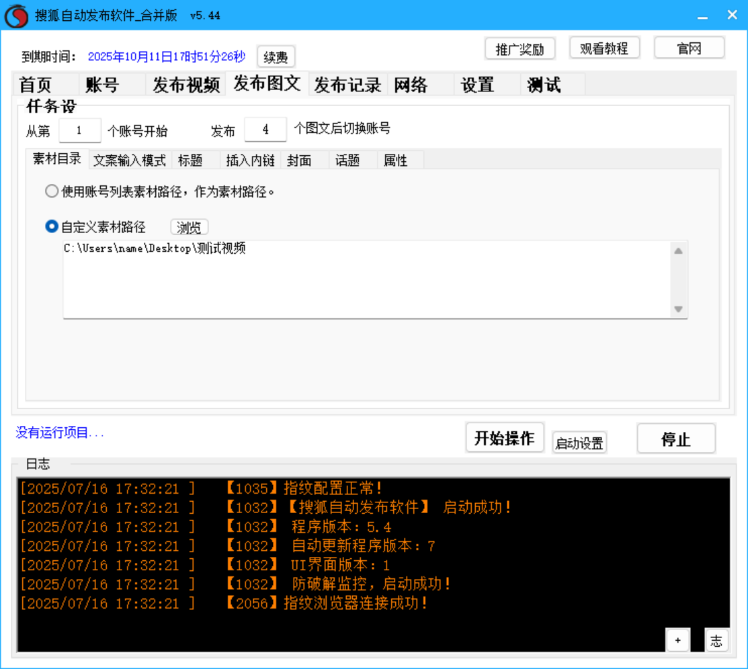Select the 发布图文 tab

click(267, 84)
